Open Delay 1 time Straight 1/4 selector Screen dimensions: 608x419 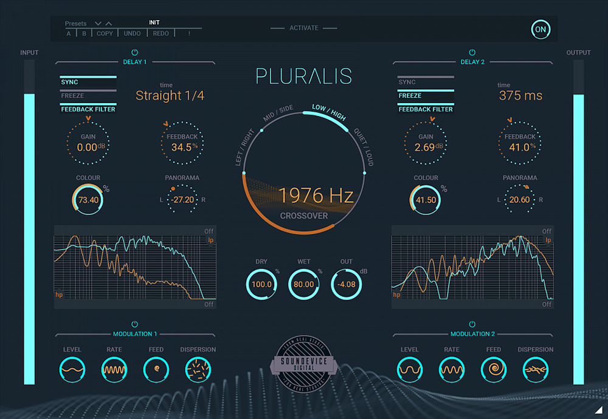point(170,95)
